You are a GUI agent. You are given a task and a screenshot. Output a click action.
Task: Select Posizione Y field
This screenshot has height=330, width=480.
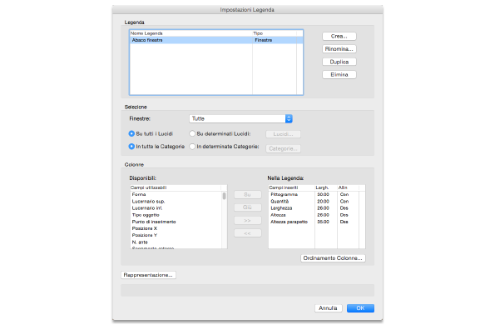coord(176,235)
